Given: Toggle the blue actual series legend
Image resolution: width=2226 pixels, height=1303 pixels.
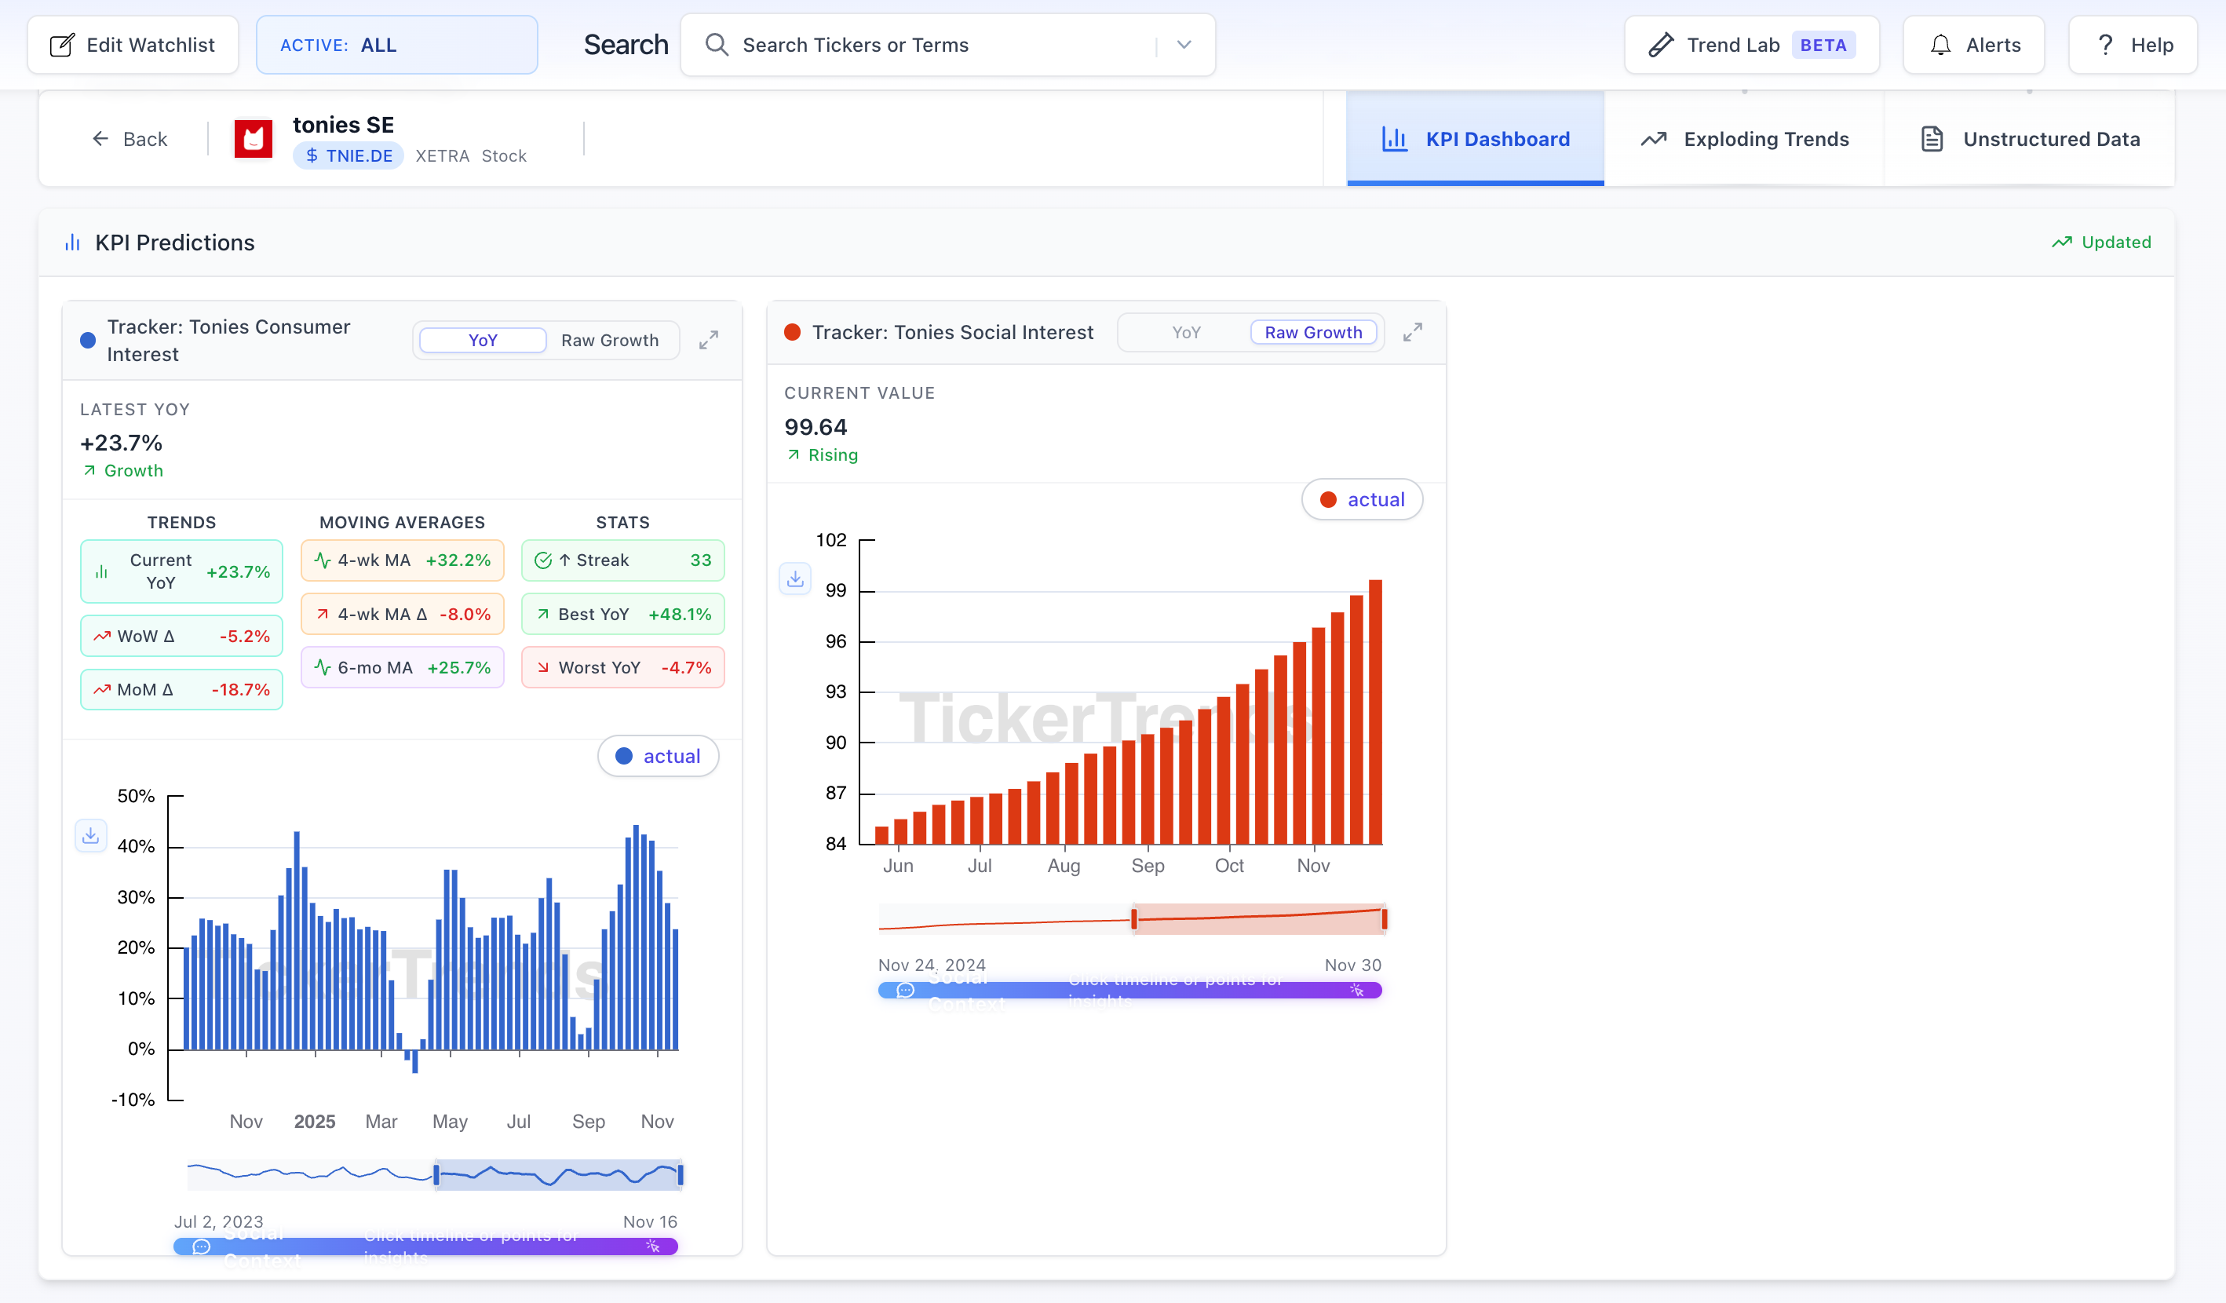Looking at the screenshot, I should 658,756.
